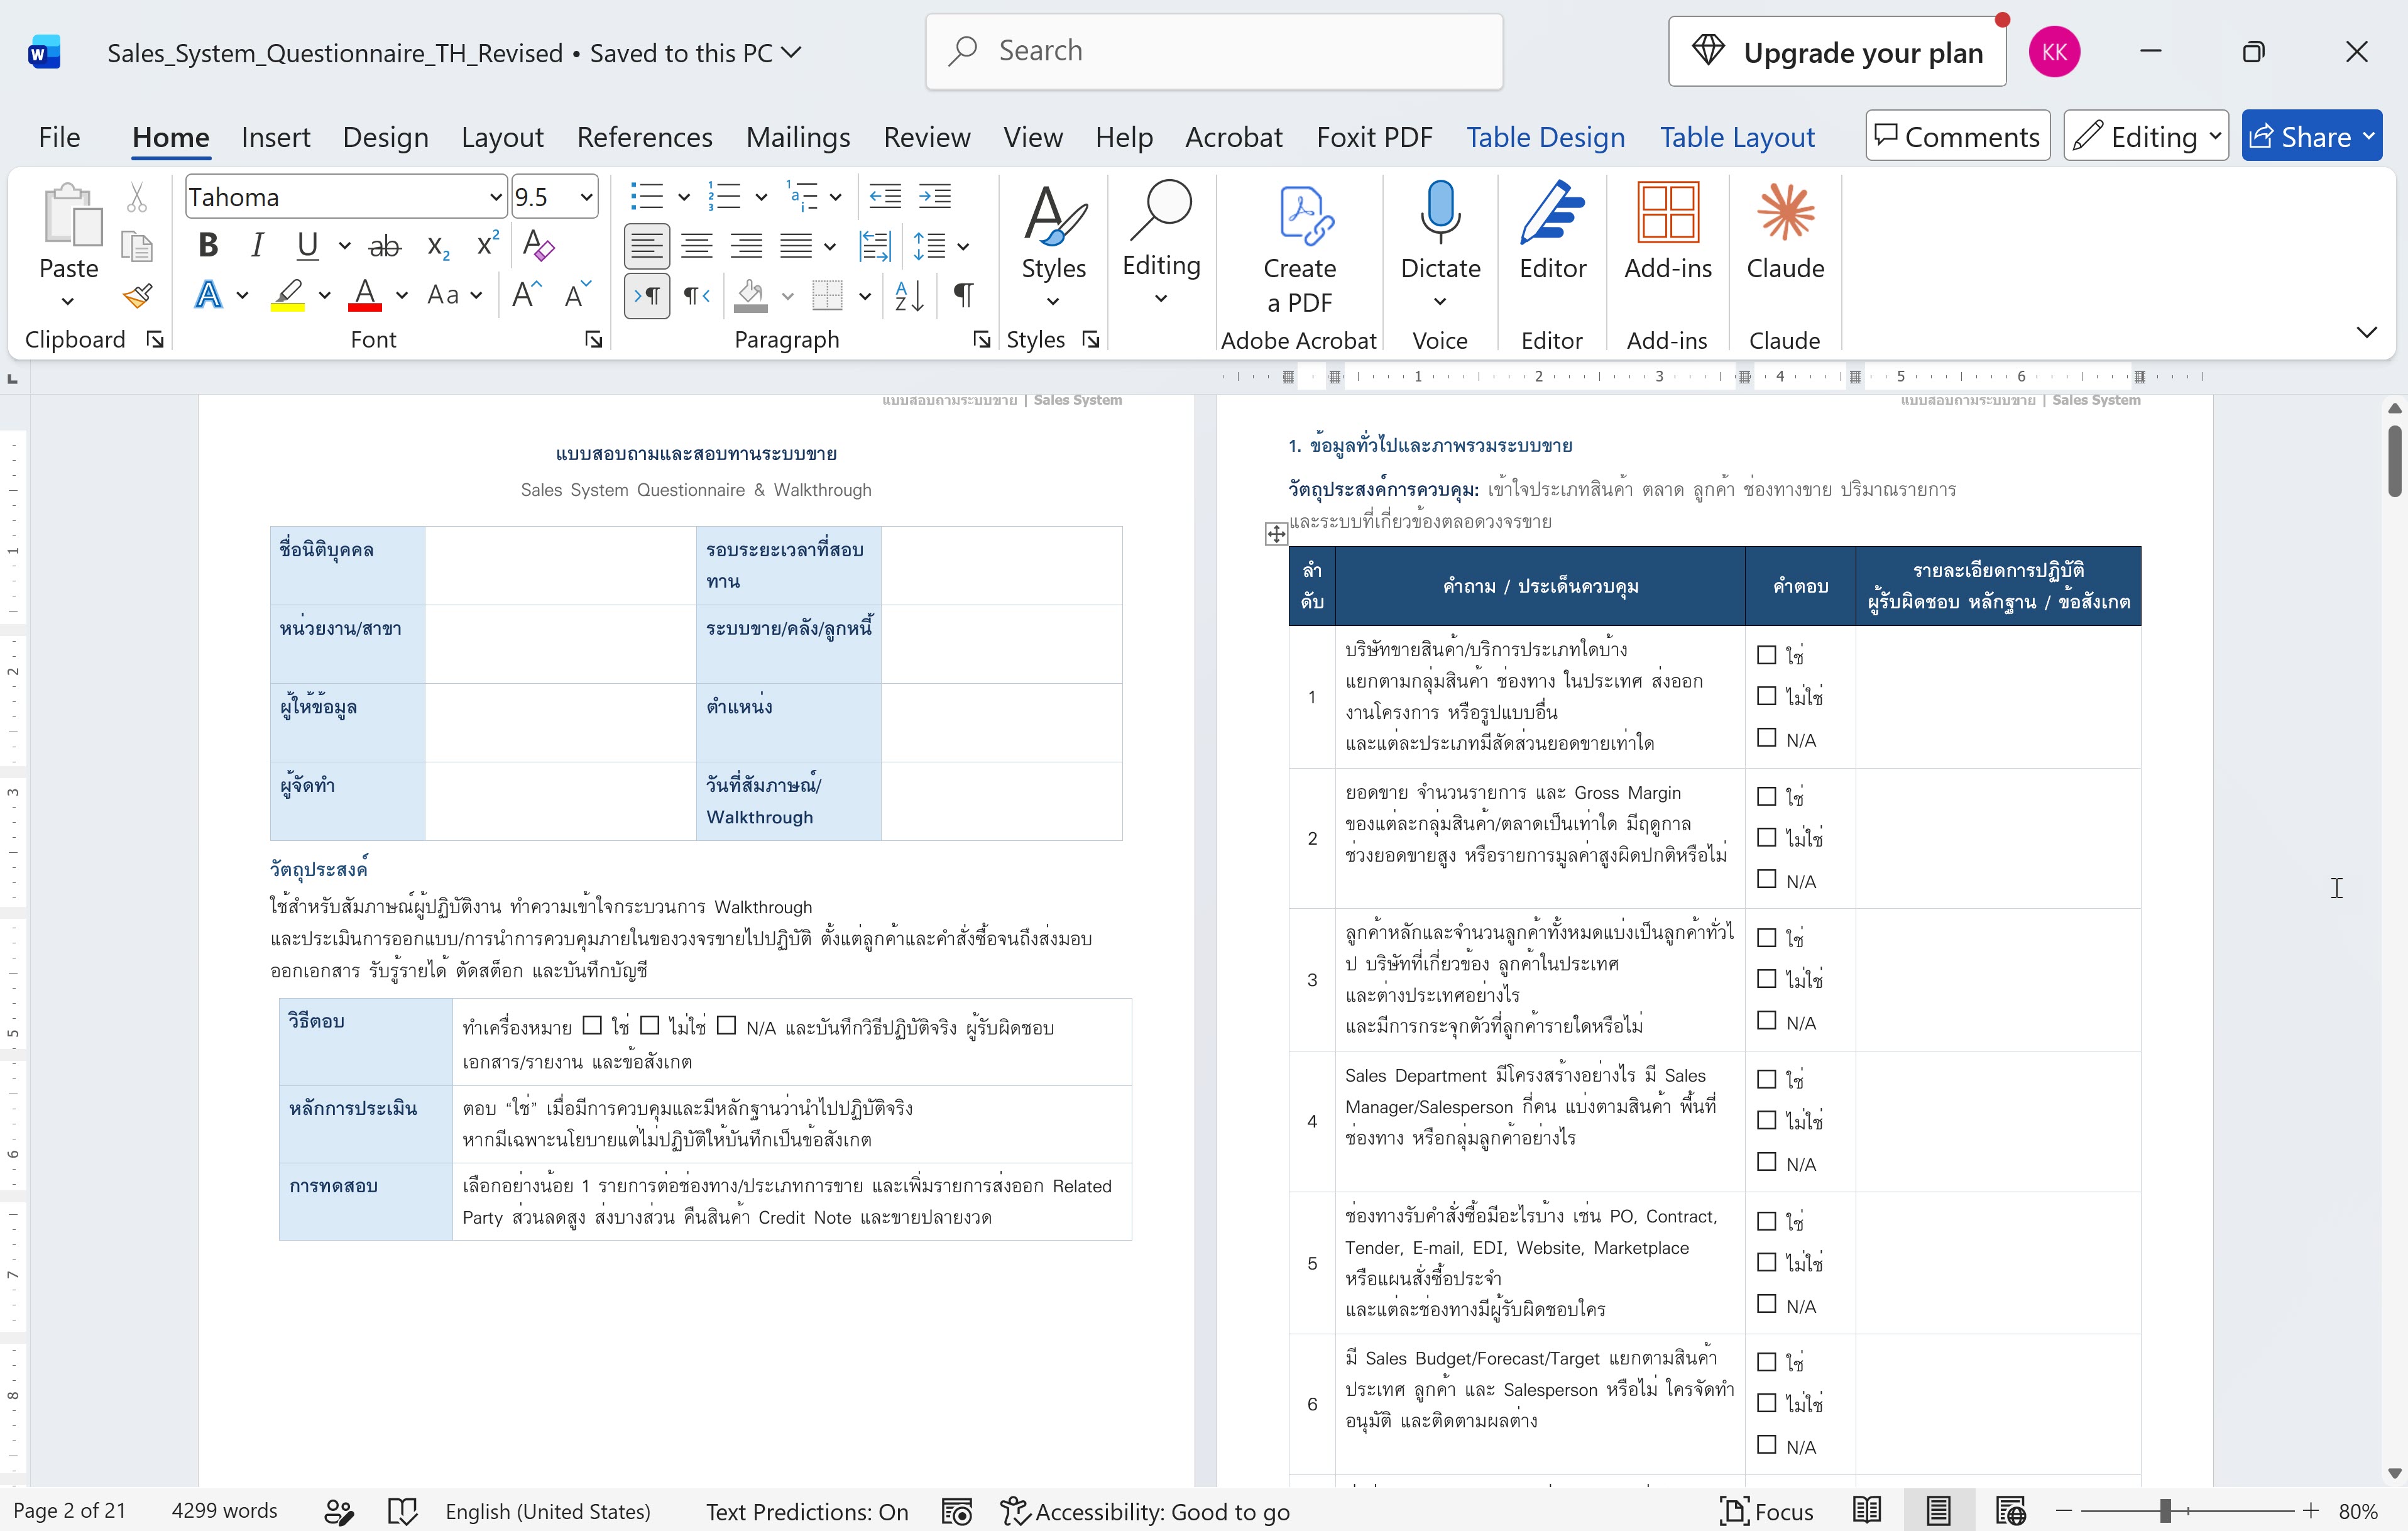
Task: Switch to Read Mode view
Action: pos(1867,1510)
